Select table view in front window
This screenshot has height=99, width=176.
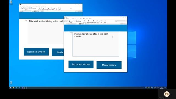(83, 24)
